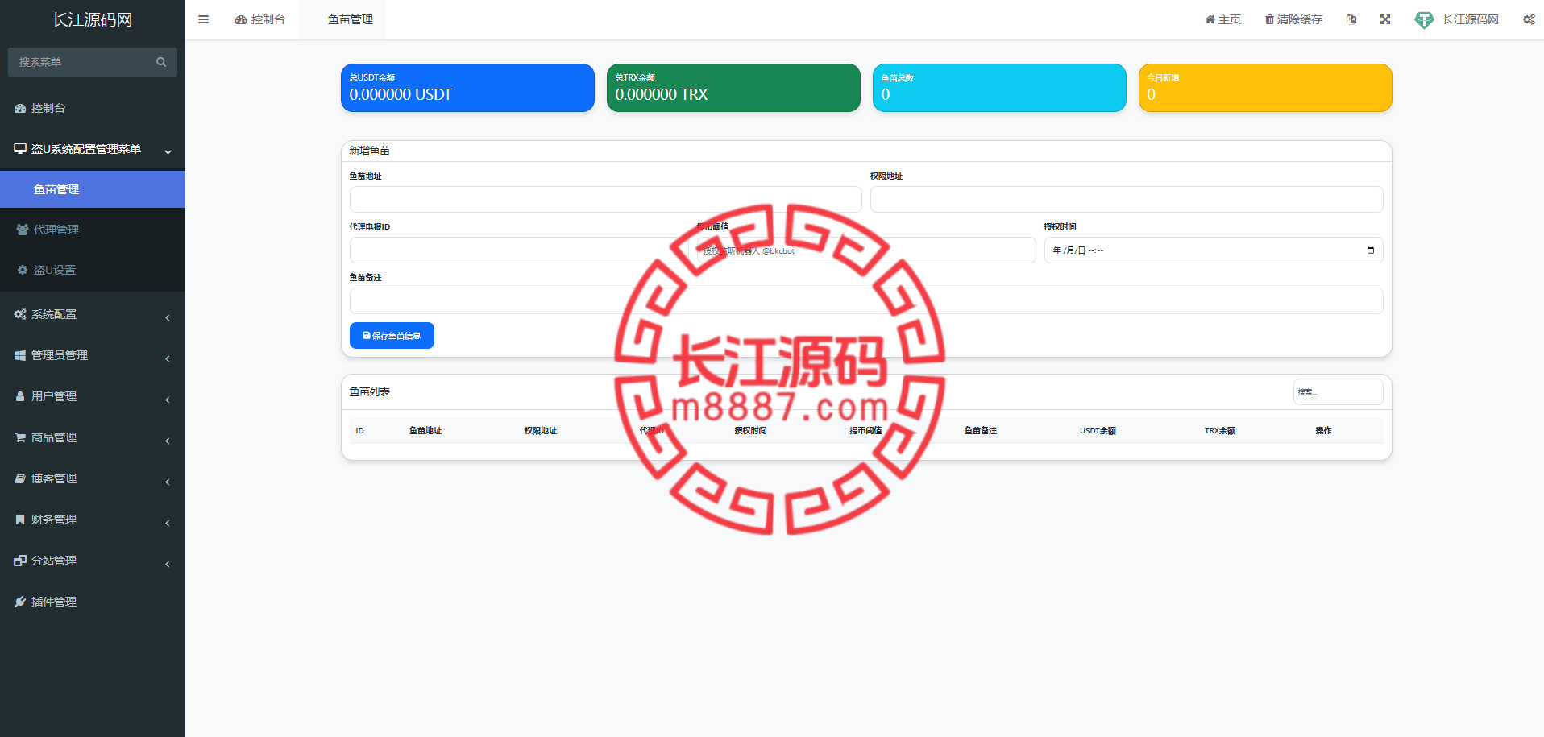Click the green Tether avatar logo

click(x=1424, y=20)
